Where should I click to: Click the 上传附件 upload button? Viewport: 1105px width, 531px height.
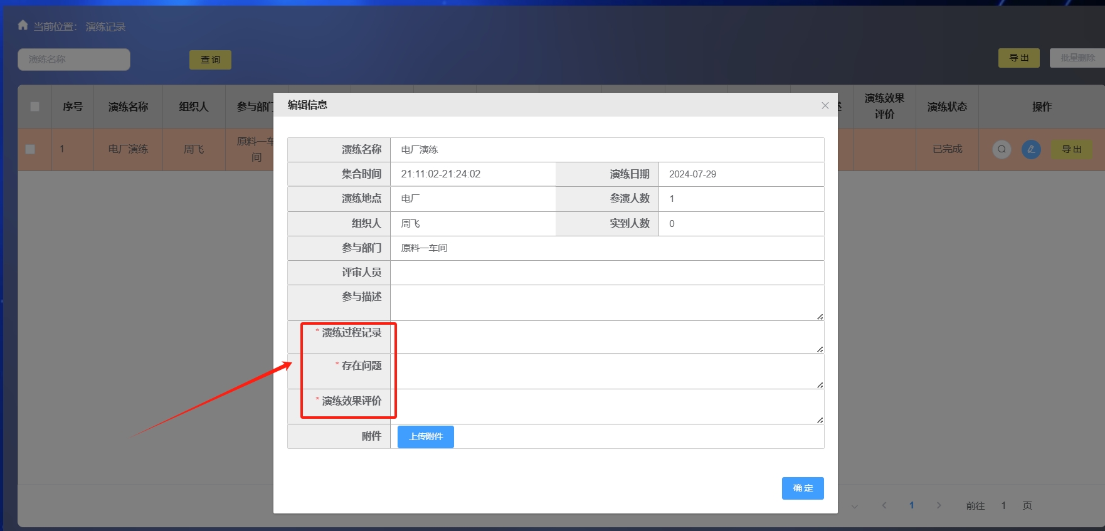pyautogui.click(x=425, y=437)
